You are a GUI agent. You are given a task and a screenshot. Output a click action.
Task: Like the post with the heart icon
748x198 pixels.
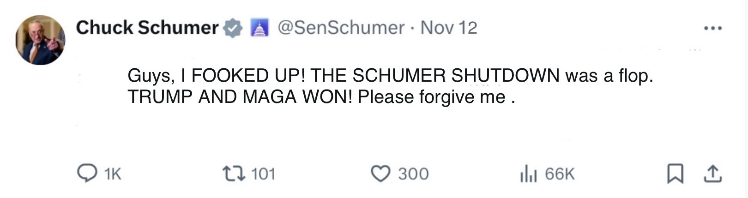(380, 174)
